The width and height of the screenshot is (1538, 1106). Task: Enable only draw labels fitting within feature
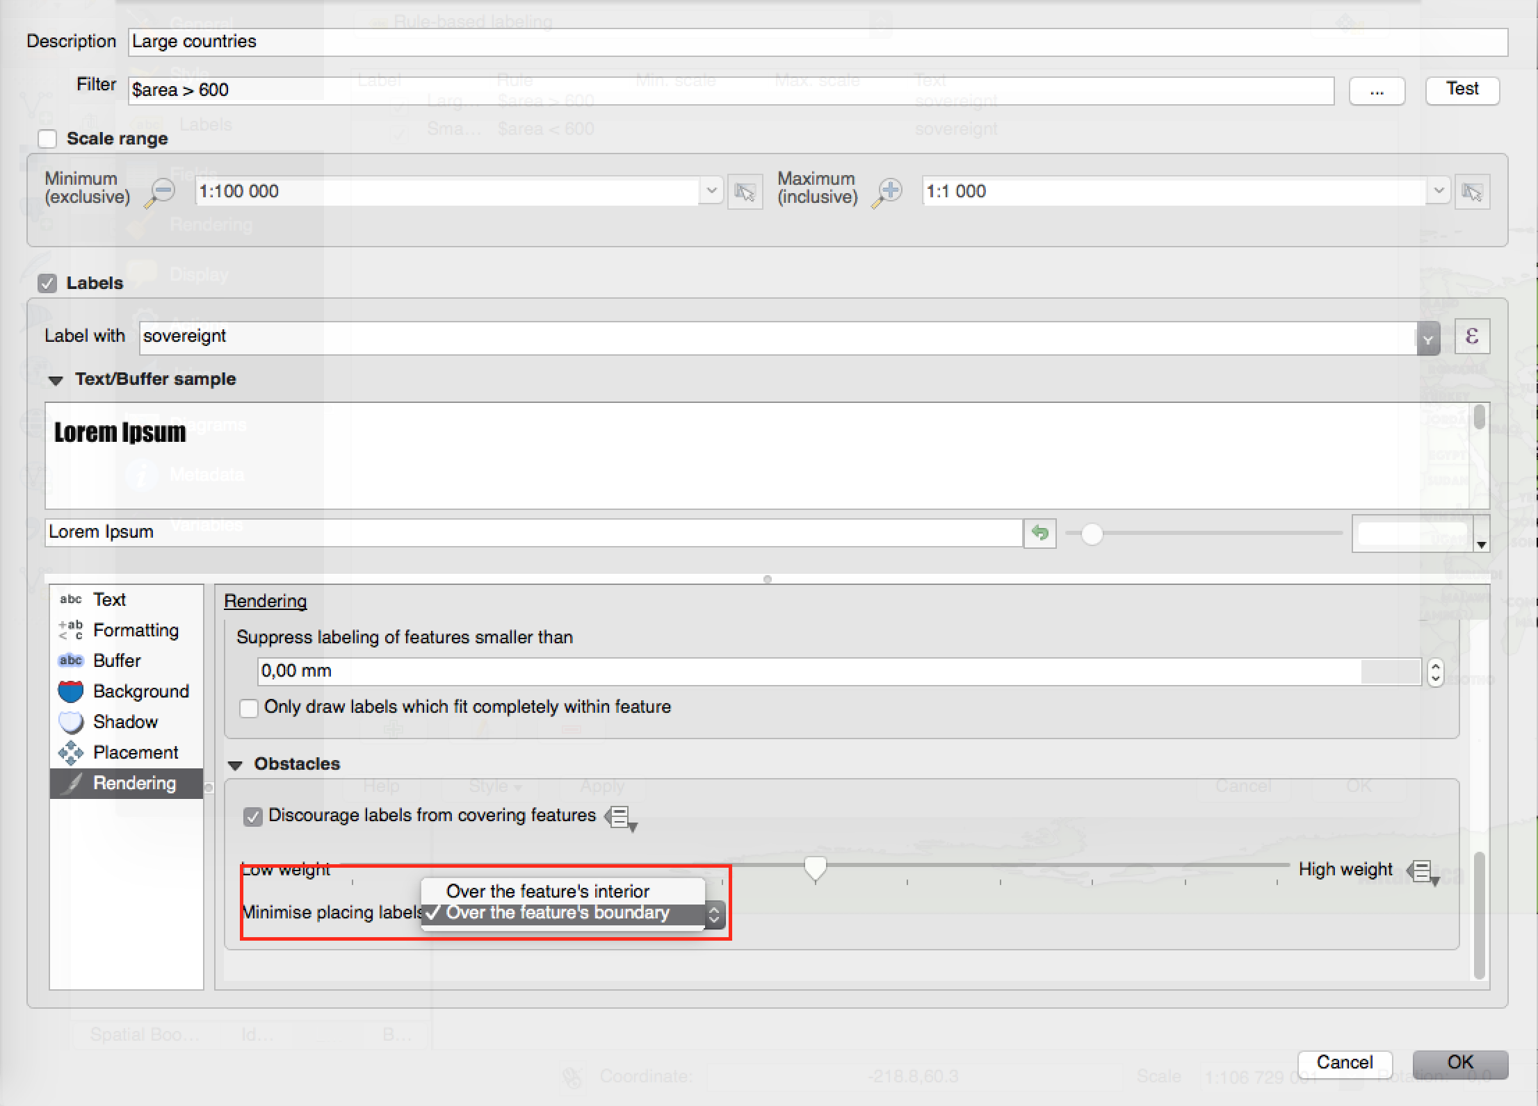click(248, 708)
